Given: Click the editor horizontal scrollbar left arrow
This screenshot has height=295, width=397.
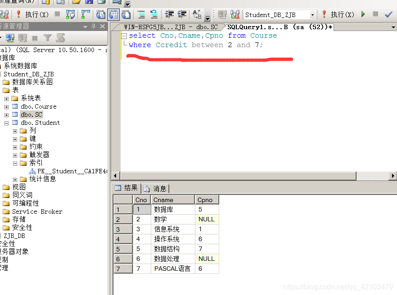Looking at the screenshot, I should pyautogui.click(x=116, y=176).
